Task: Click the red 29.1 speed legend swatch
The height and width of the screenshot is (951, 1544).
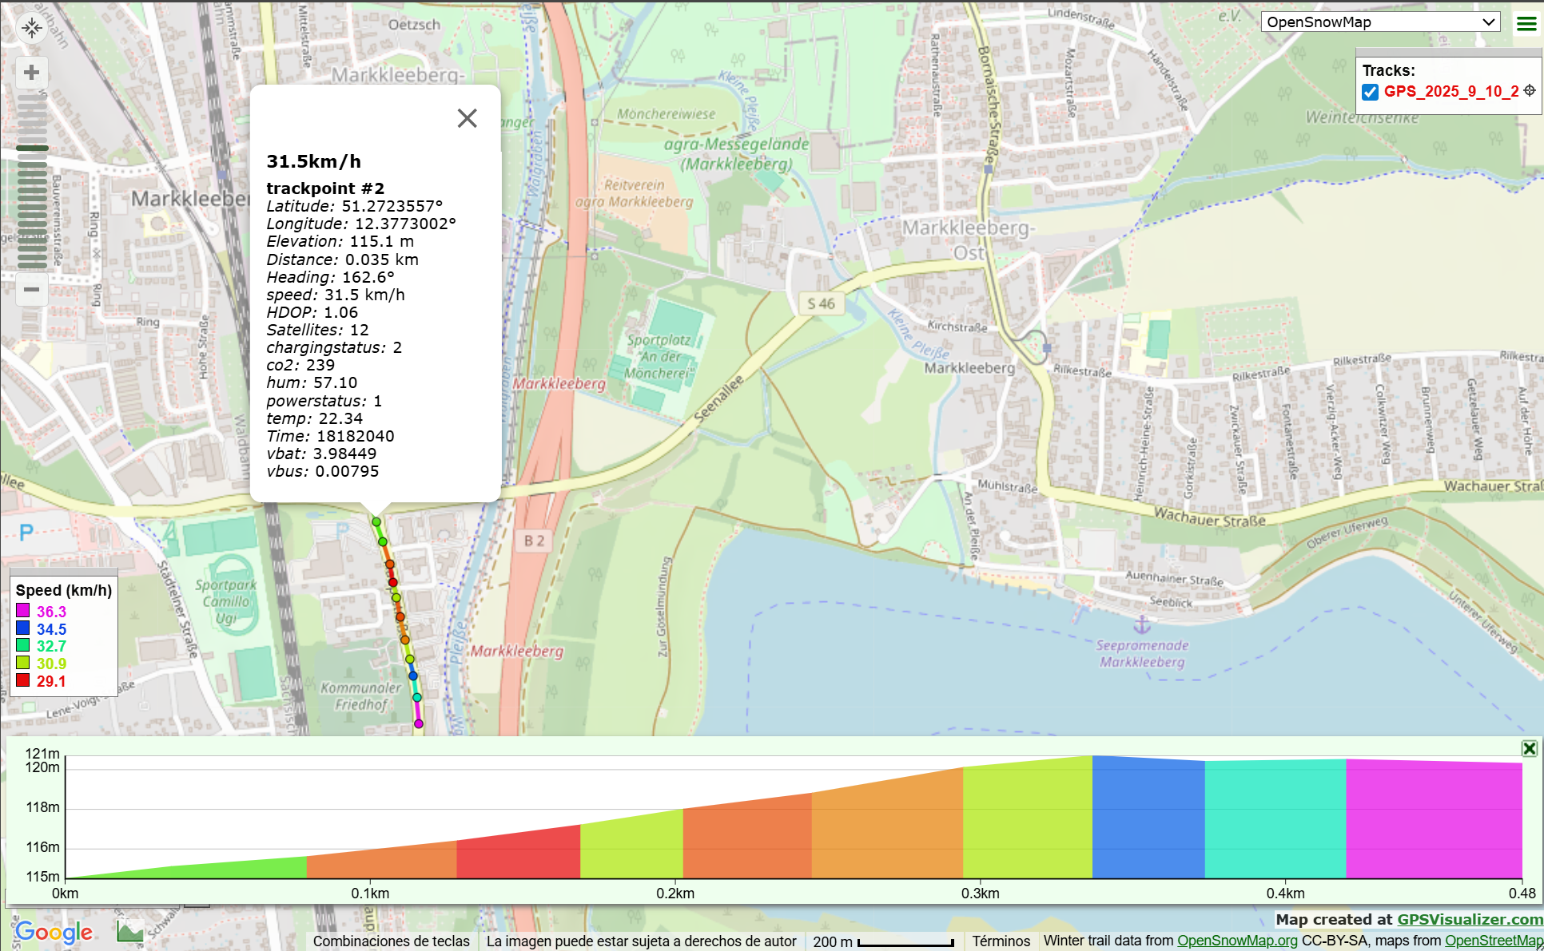Action: point(23,680)
